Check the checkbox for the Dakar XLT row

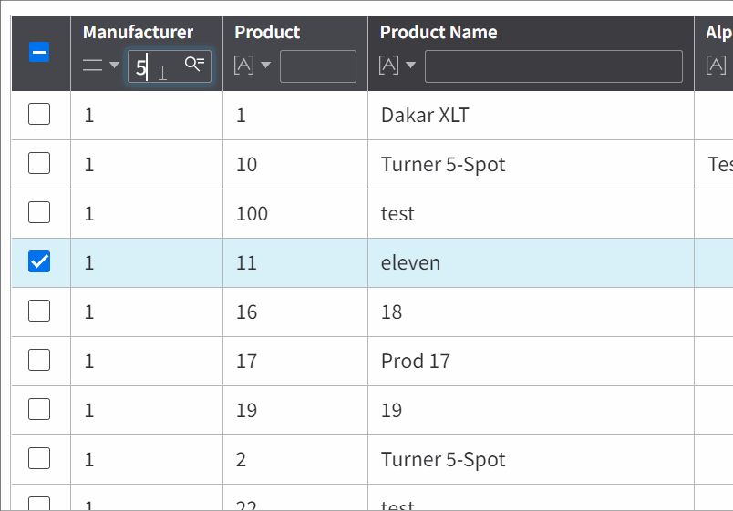tap(39, 114)
